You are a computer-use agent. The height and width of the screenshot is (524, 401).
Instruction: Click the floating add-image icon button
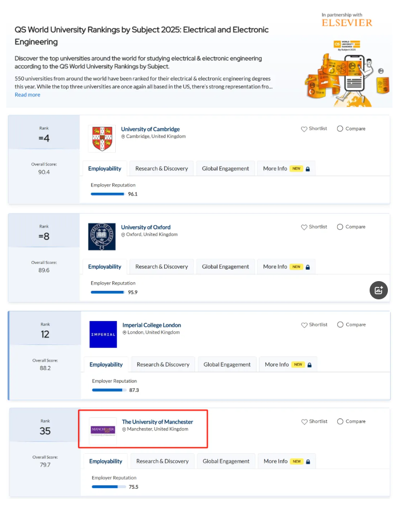tap(379, 290)
